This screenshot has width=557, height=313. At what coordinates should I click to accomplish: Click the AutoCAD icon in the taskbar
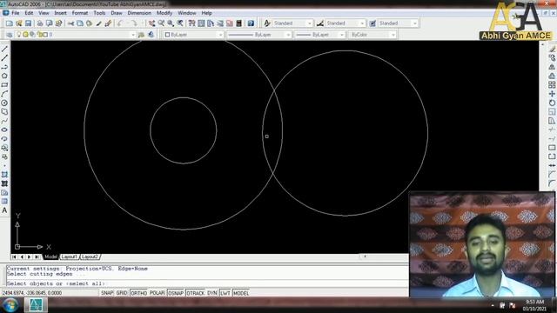tap(36, 305)
